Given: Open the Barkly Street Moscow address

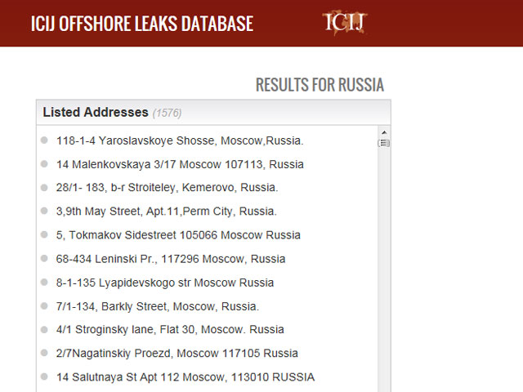Looking at the screenshot, I should [157, 306].
